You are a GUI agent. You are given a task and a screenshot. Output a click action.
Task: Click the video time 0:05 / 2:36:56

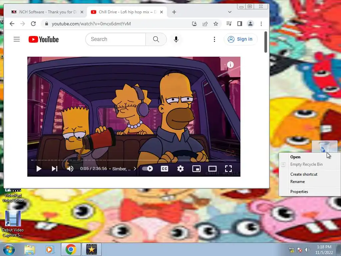pyautogui.click(x=94, y=169)
